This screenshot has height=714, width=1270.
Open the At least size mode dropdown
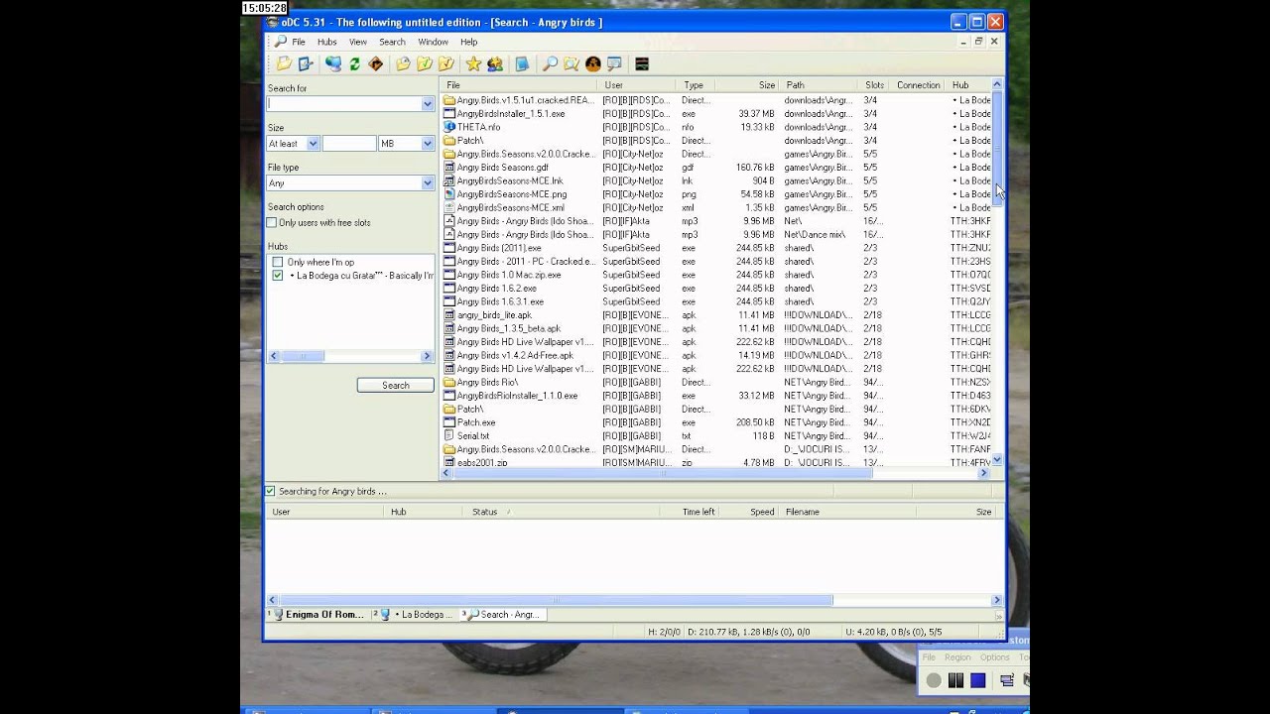pos(313,144)
